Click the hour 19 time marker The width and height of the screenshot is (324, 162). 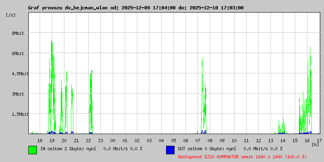point(52,141)
